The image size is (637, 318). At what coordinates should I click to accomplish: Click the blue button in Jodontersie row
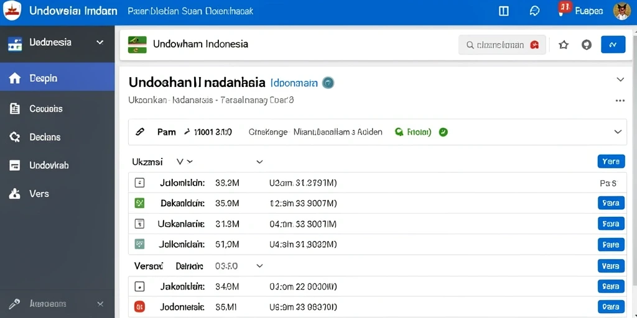pyautogui.click(x=611, y=307)
